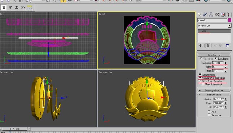
Task: Click the Thickness value field
Action: tap(218, 63)
